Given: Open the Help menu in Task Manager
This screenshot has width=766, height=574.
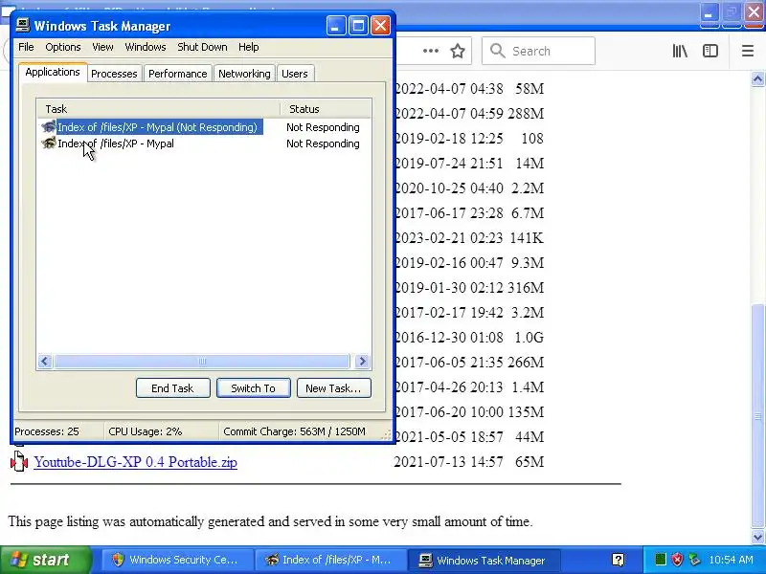Looking at the screenshot, I should click(249, 47).
